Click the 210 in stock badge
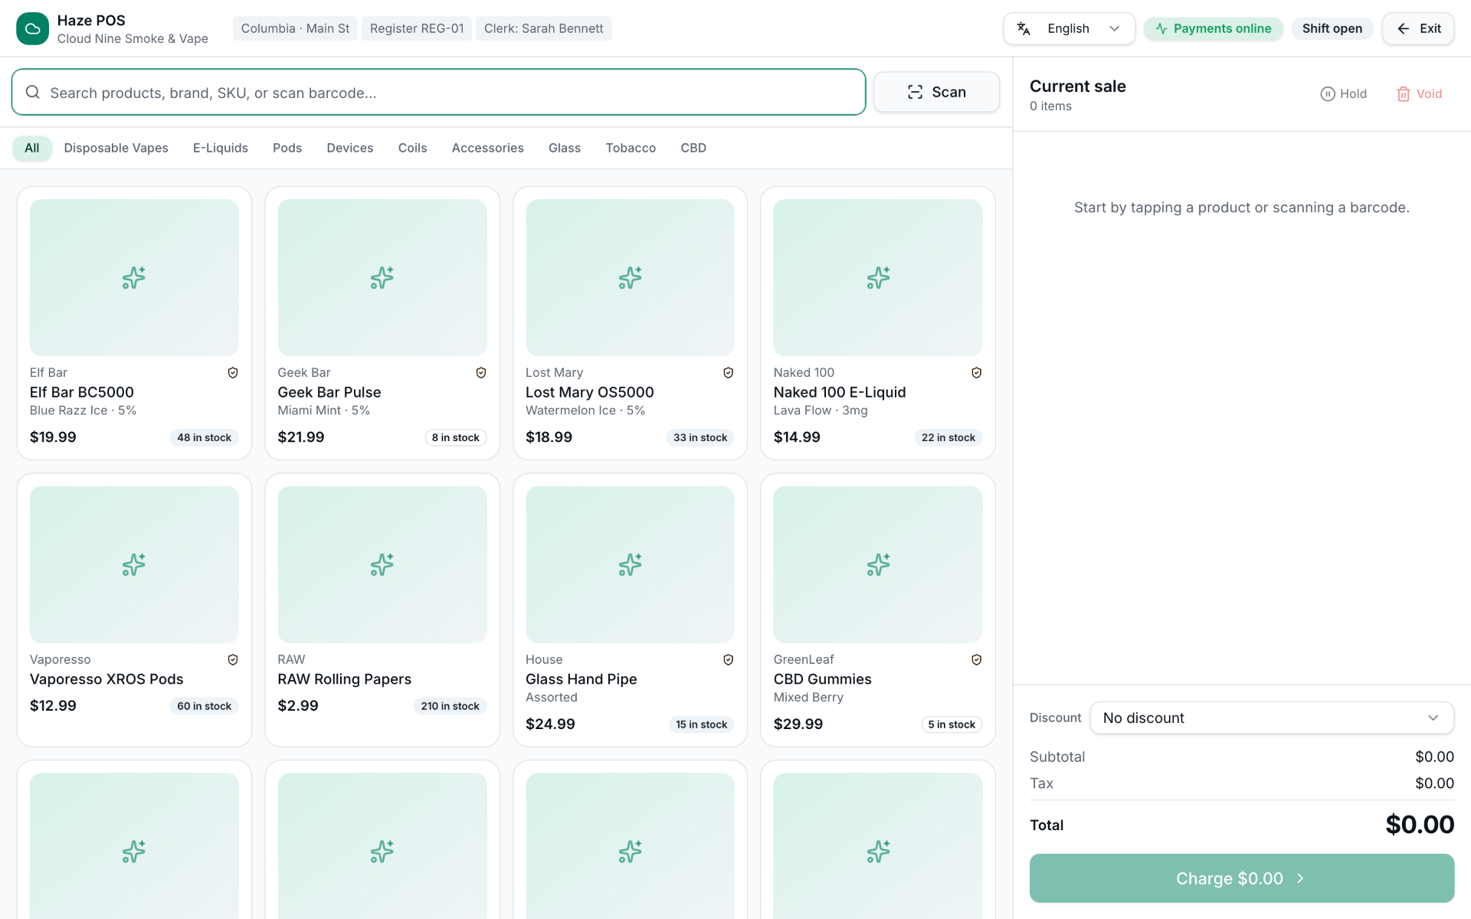Image resolution: width=1471 pixels, height=919 pixels. 450,706
